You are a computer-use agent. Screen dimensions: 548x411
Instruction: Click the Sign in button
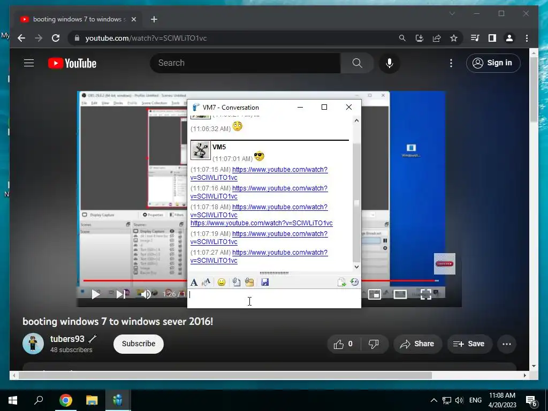click(493, 63)
